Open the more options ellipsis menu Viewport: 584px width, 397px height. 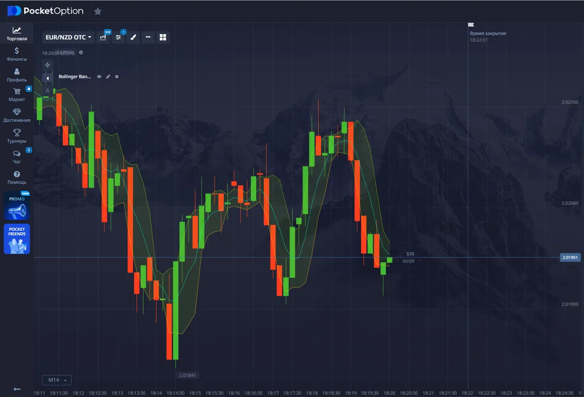tap(148, 37)
